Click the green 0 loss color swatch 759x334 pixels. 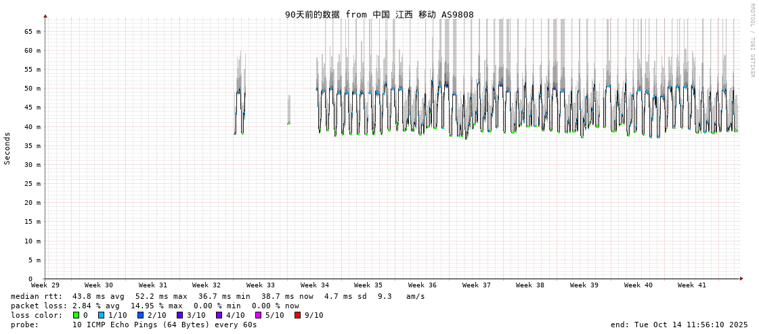76,315
